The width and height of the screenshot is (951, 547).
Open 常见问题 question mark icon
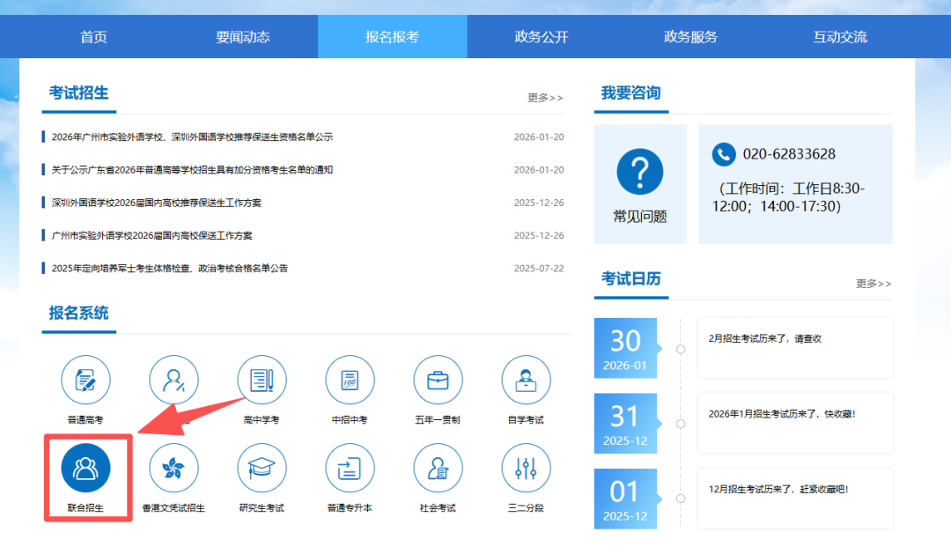[x=640, y=173]
